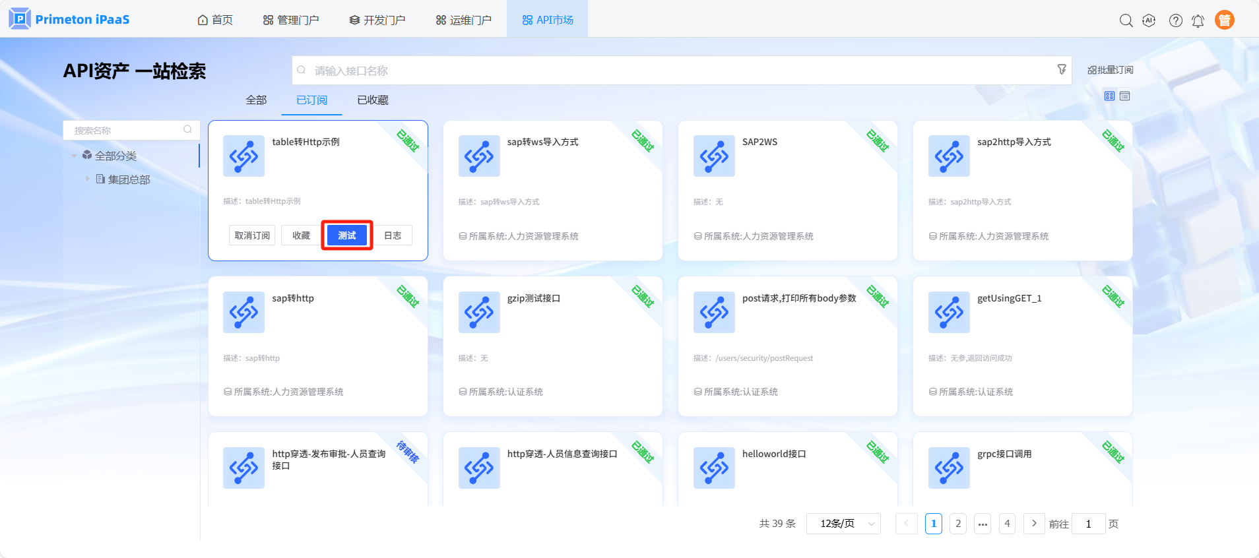1259x558 pixels.
Task: Open the help question mark icon
Action: pyautogui.click(x=1176, y=20)
